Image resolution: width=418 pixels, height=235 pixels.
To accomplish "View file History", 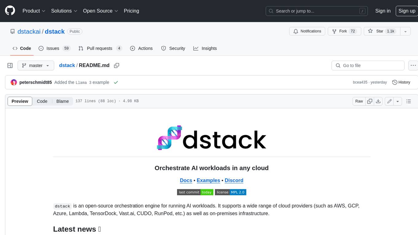I will [401, 82].
